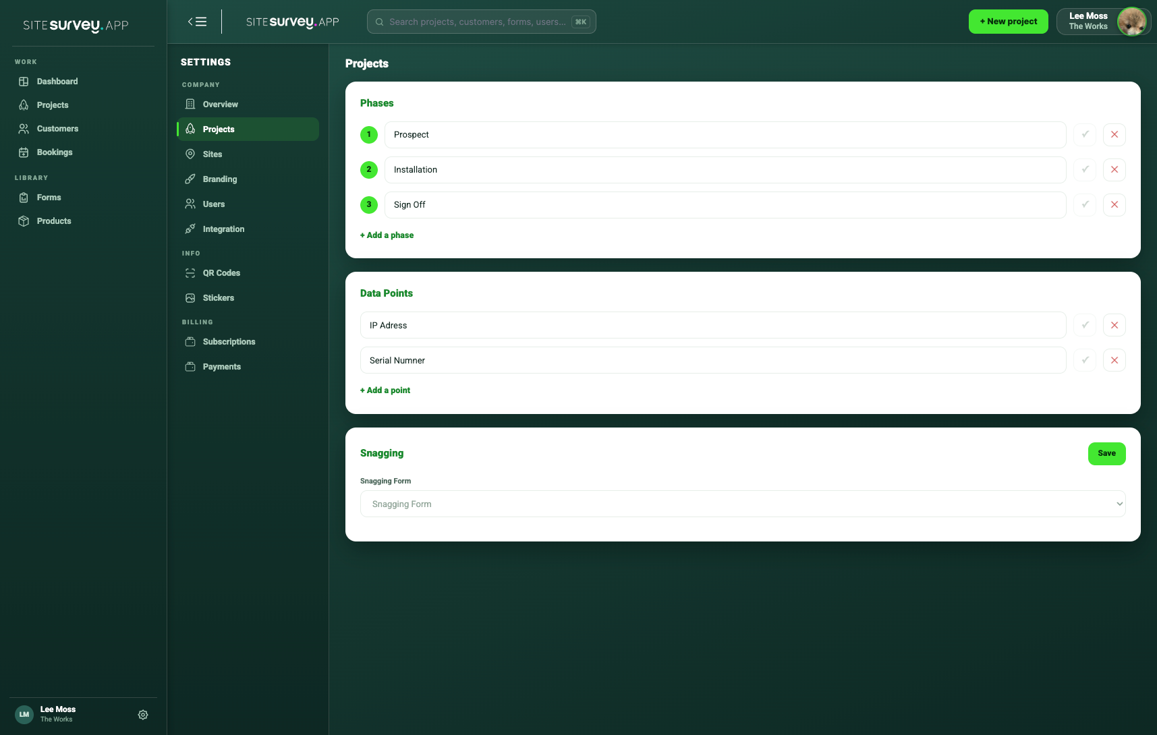Delete the Installation phase with red X
The height and width of the screenshot is (735, 1157).
coord(1114,170)
